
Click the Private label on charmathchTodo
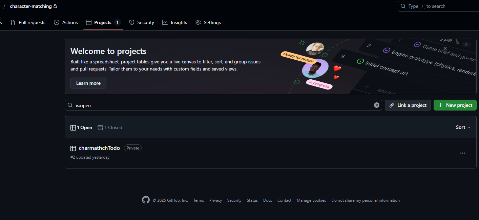[133, 148]
